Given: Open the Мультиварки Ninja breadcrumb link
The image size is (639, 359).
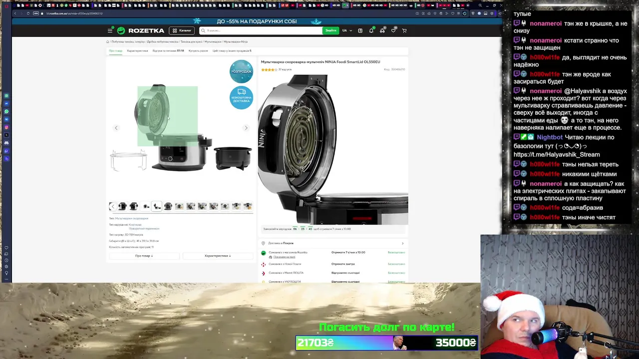Looking at the screenshot, I should 236,42.
